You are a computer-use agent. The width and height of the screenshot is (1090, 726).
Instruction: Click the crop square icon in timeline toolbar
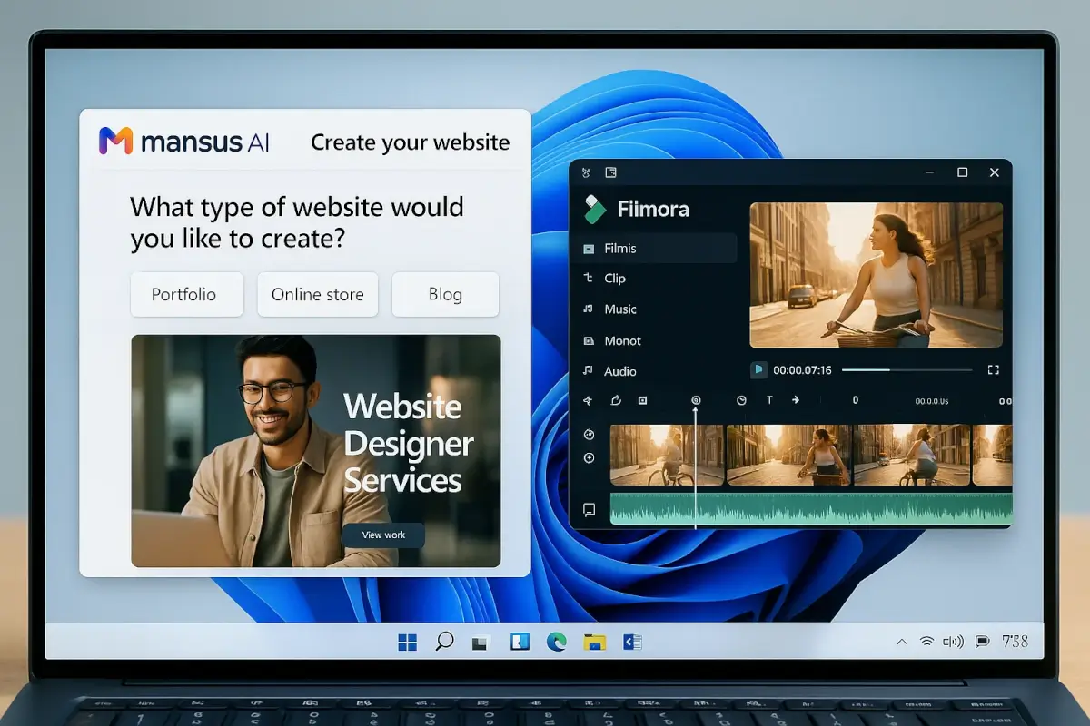(642, 400)
